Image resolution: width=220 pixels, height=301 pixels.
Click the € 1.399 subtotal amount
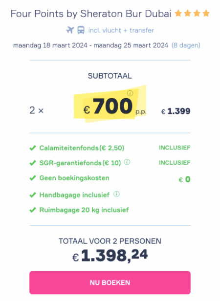176,111
